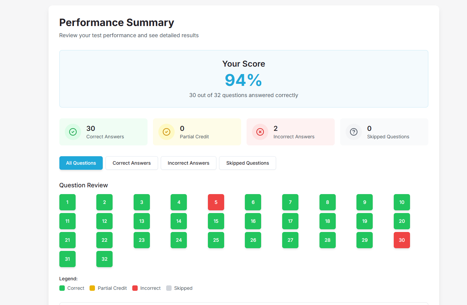Image resolution: width=467 pixels, height=305 pixels.
Task: Open incorrect question 30 for review
Action: click(402, 240)
